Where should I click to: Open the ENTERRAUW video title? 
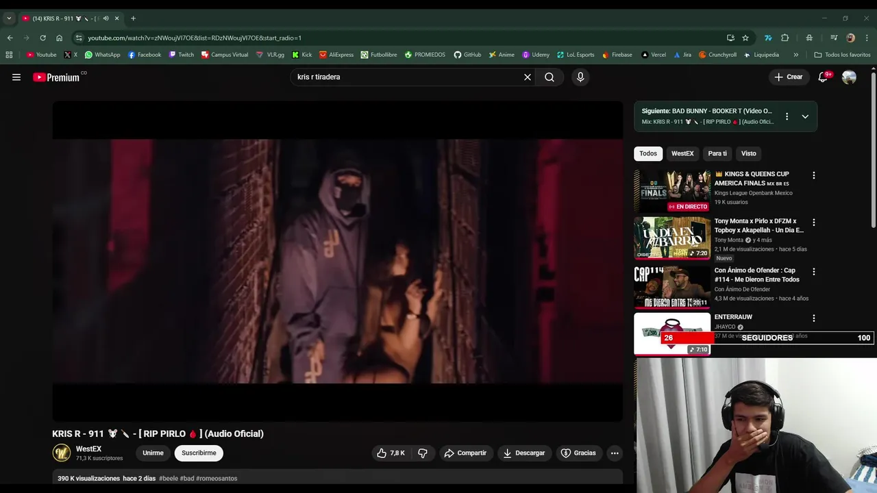pos(733,317)
